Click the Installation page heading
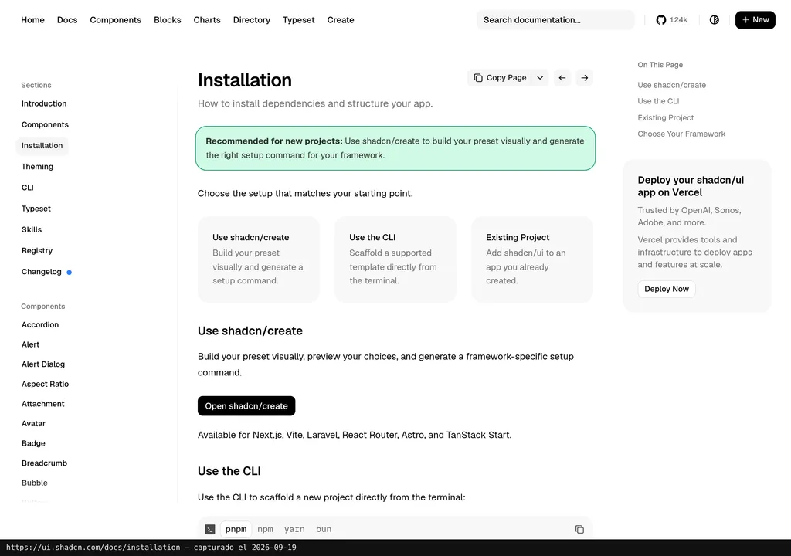Viewport: 791px width, 556px height. point(245,80)
